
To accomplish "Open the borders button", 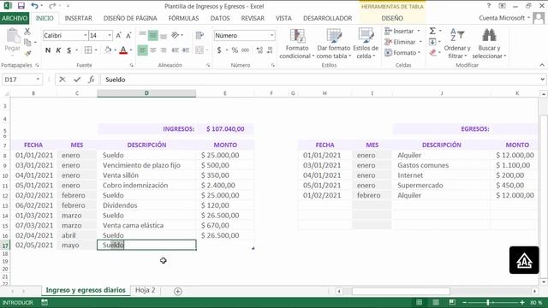I will pos(88,50).
